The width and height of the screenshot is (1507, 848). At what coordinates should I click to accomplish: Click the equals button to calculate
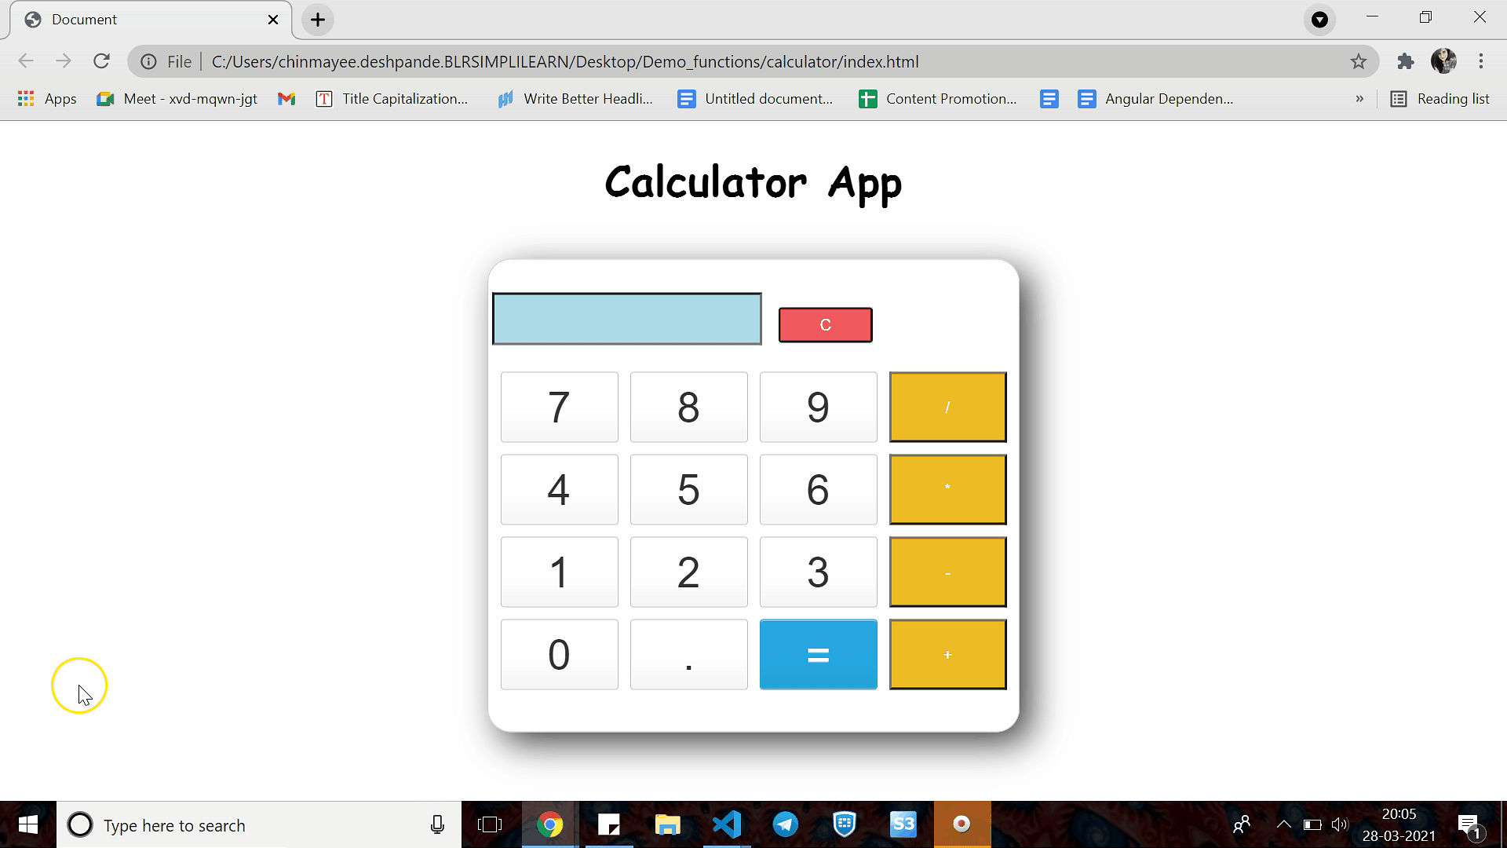tap(818, 653)
